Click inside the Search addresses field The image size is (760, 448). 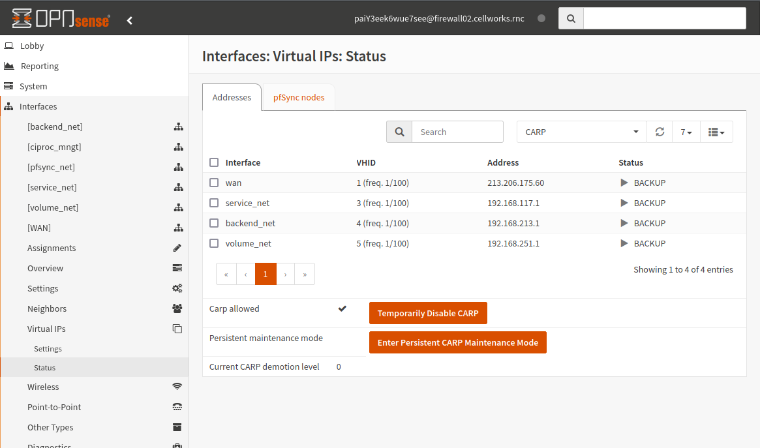pyautogui.click(x=457, y=132)
